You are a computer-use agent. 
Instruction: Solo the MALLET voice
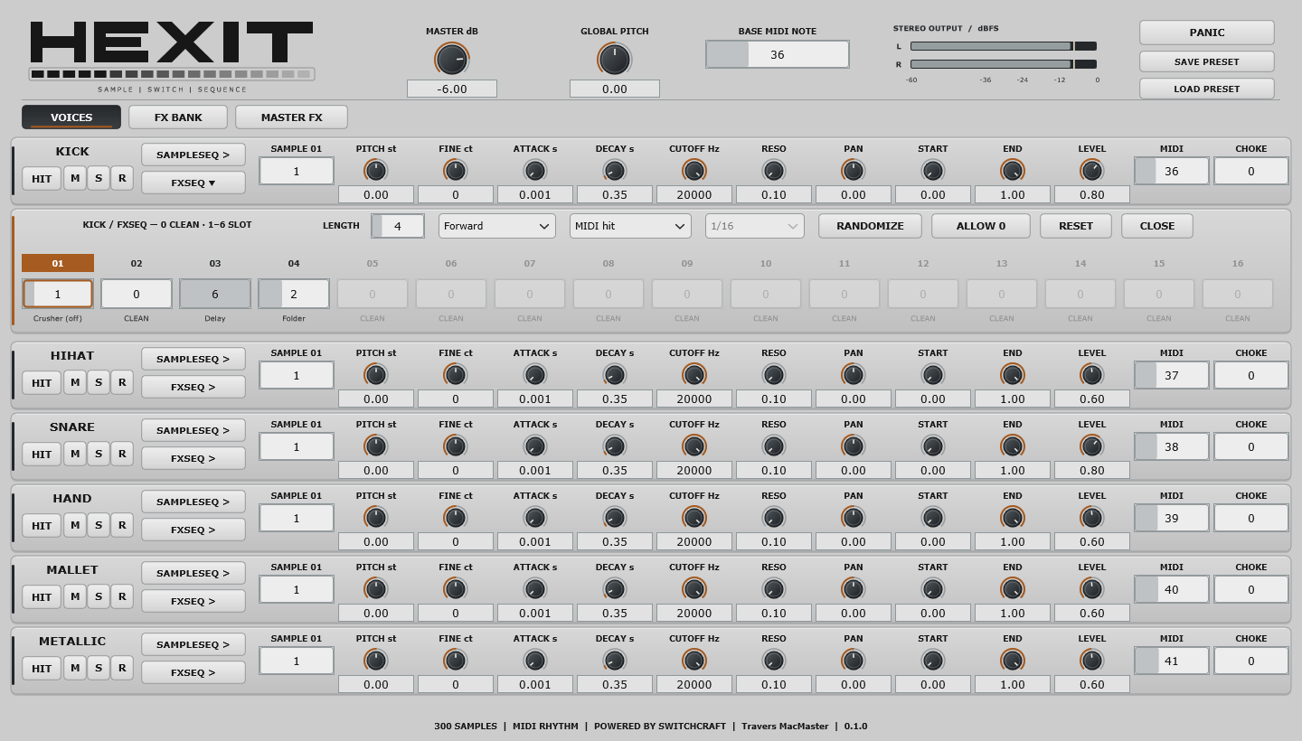coord(99,596)
